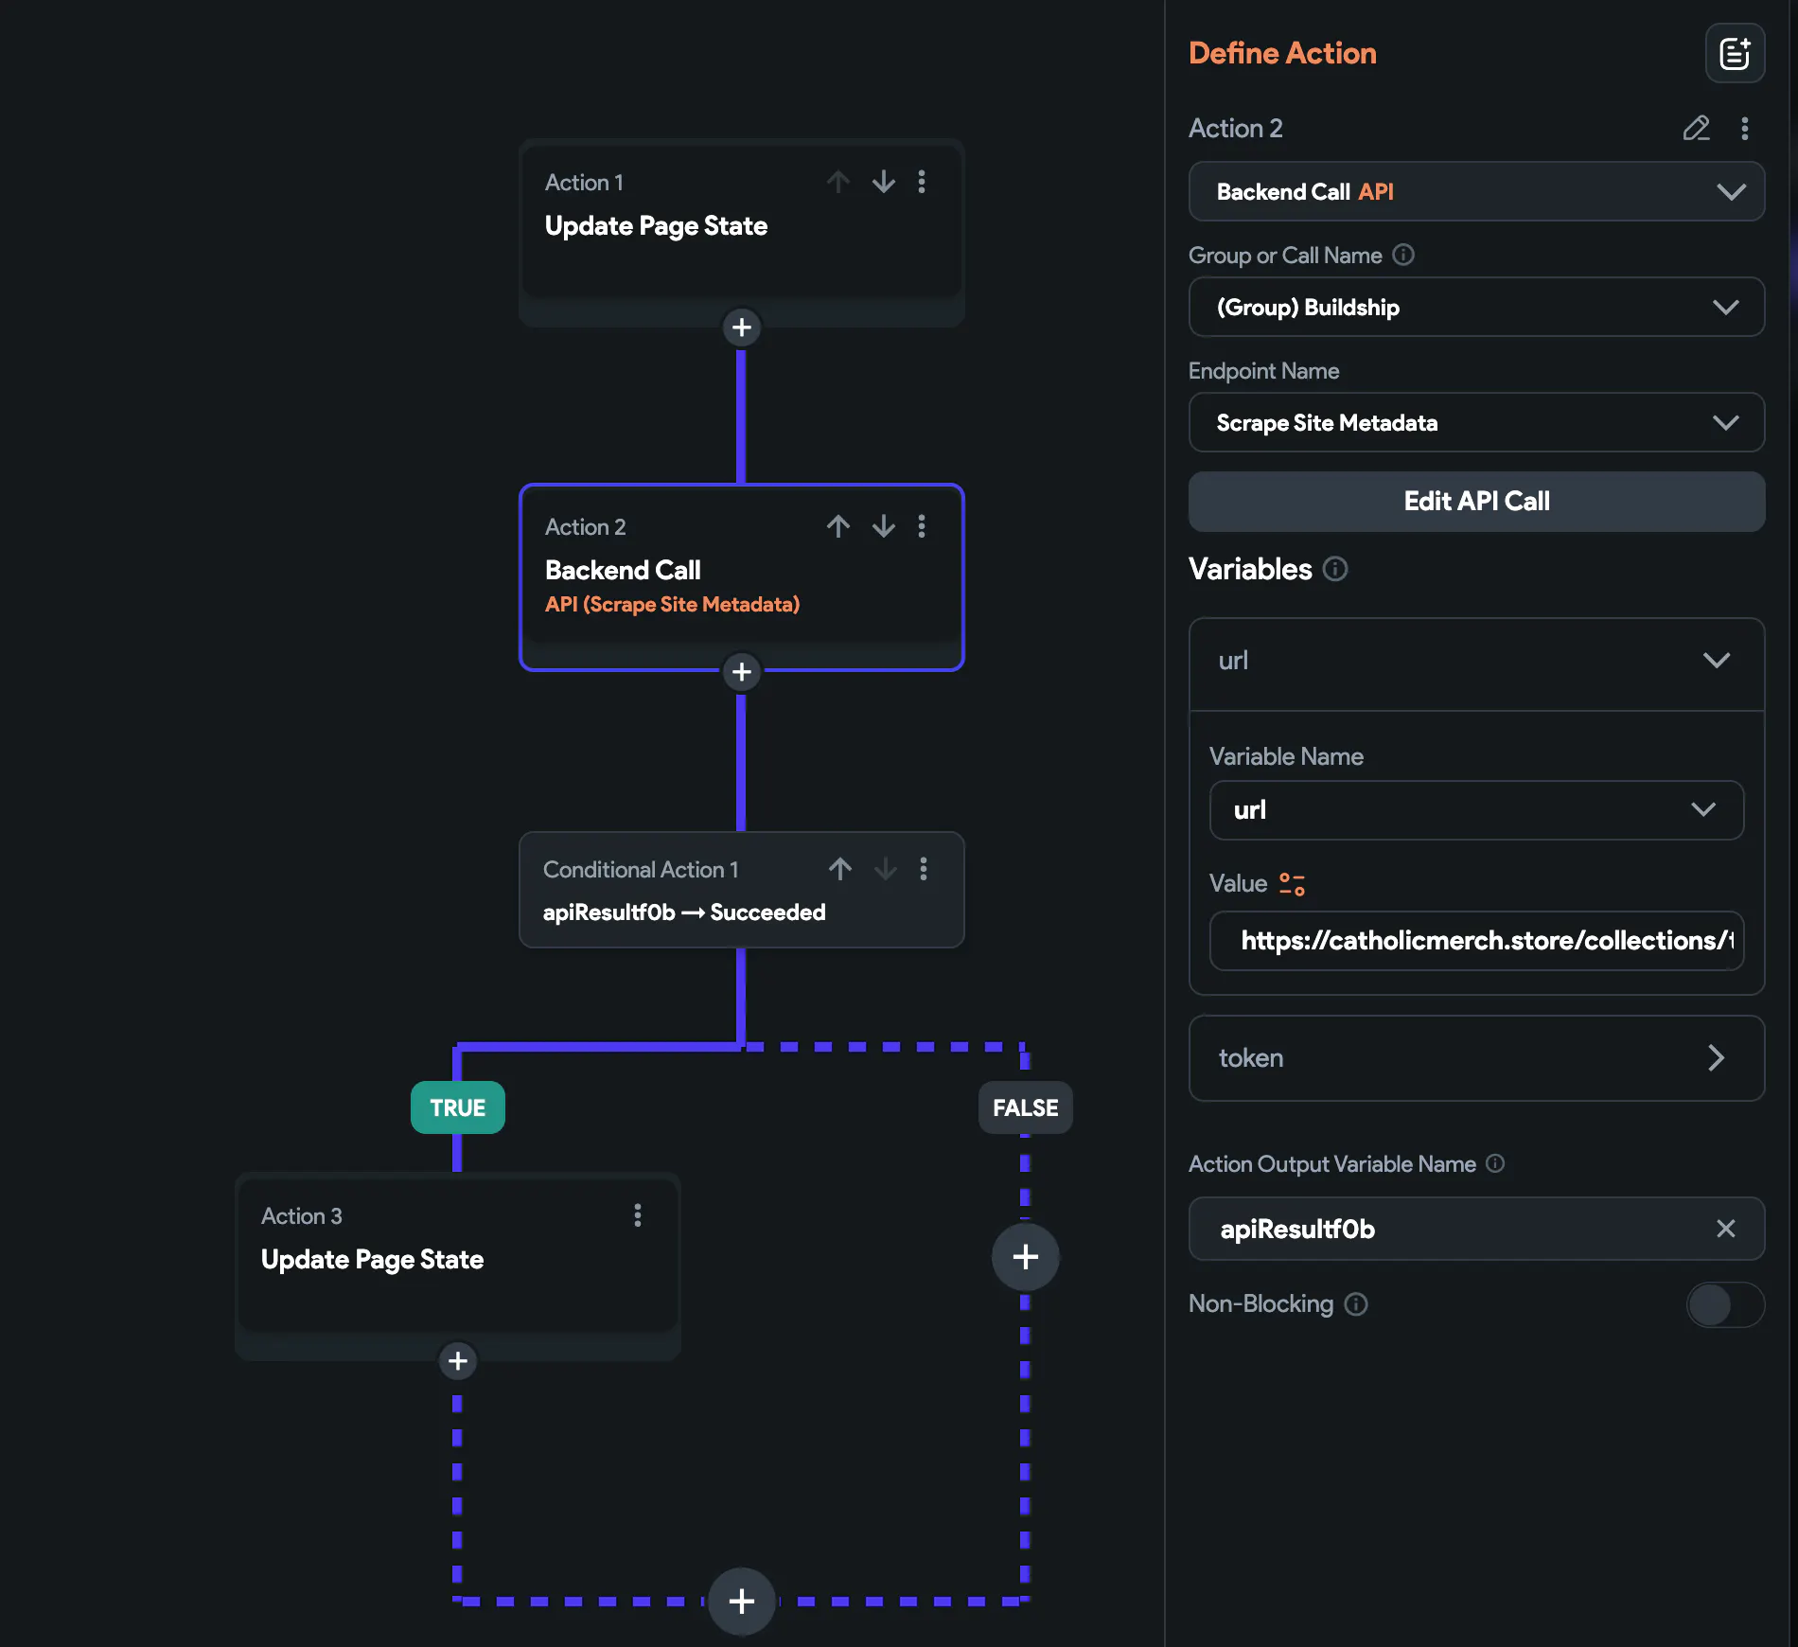
Task: Add an action in the FALSE branch
Action: [1025, 1256]
